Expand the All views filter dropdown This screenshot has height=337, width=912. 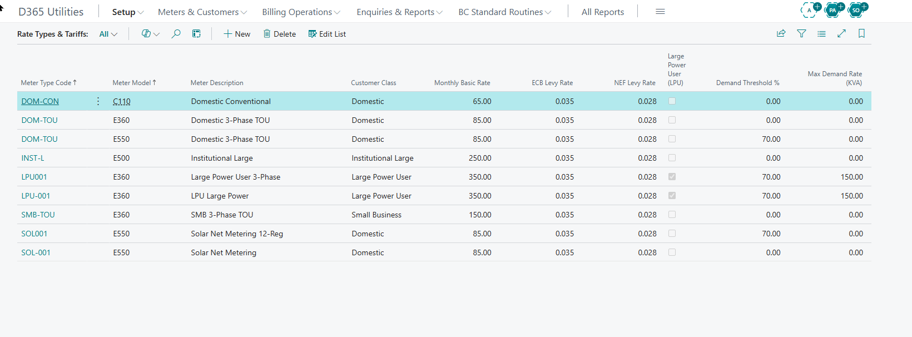point(108,34)
